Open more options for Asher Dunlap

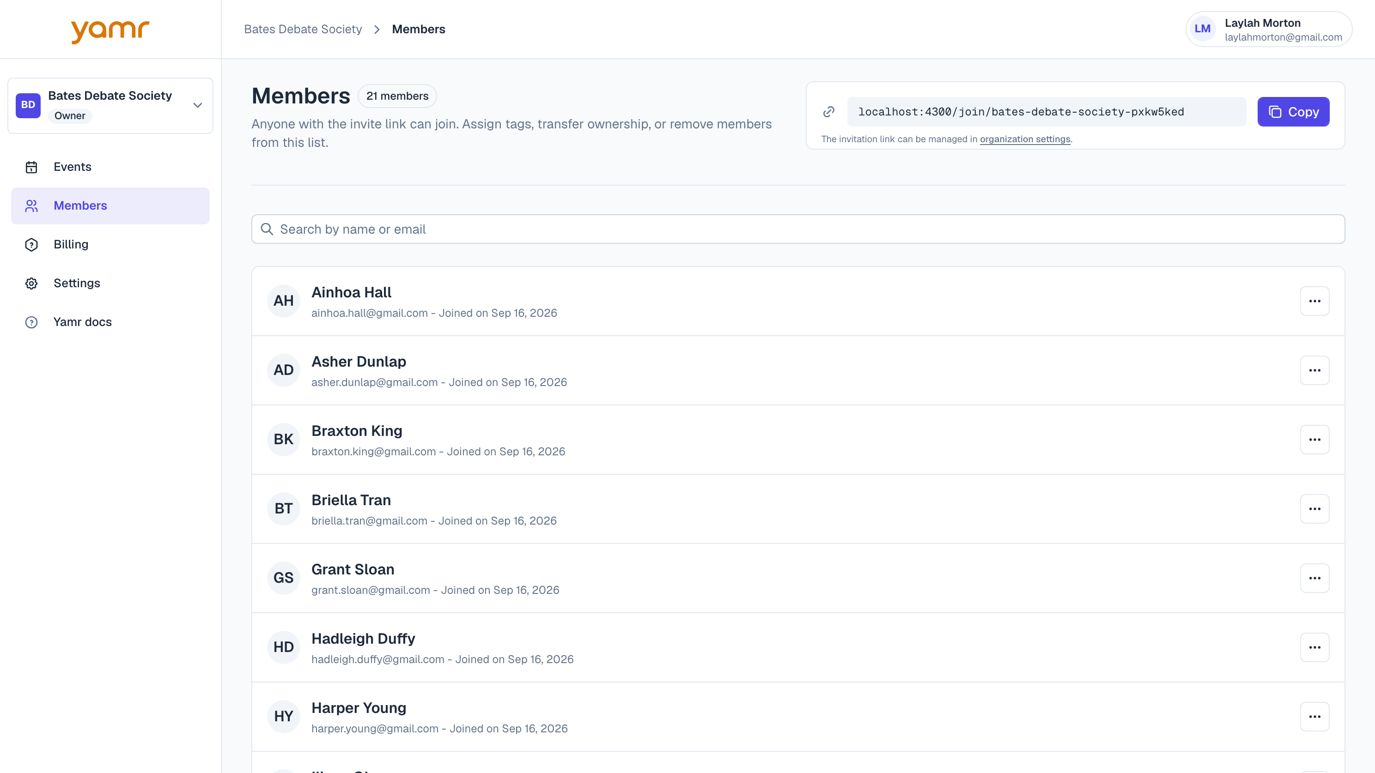[1314, 370]
